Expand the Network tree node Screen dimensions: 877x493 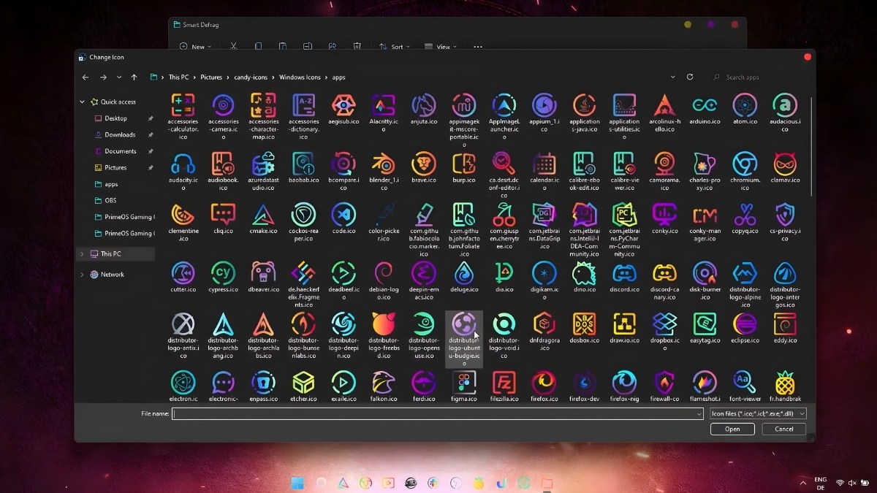[x=82, y=275]
